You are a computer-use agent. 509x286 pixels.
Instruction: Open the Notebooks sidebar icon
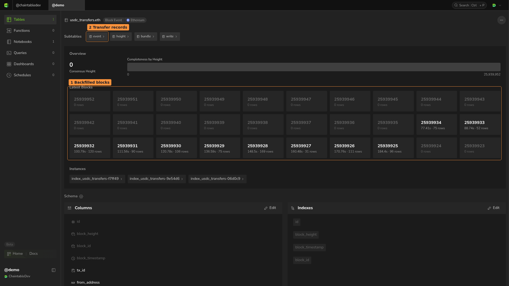click(9, 42)
